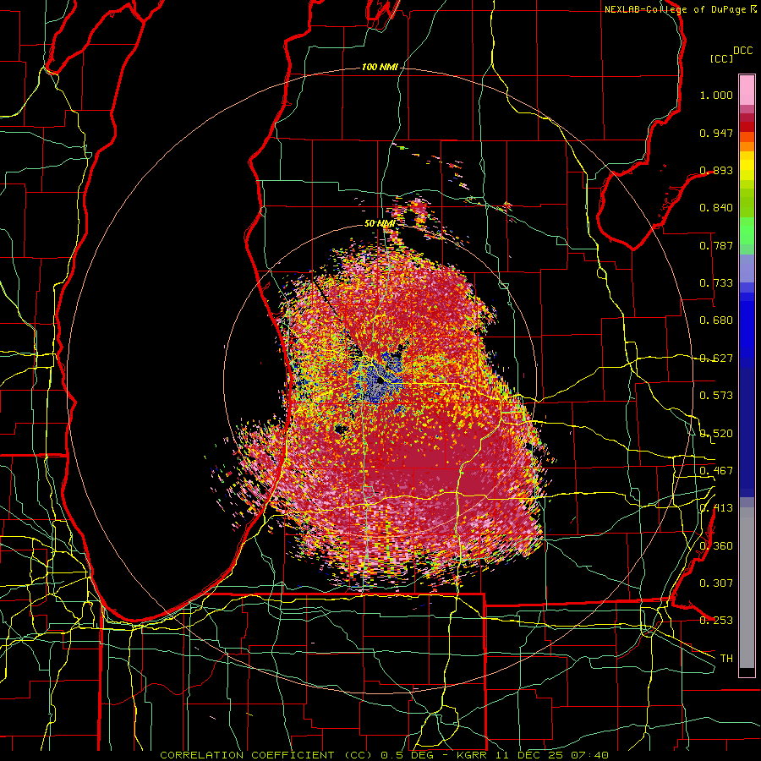This screenshot has width=761, height=761.
Task: Click the 0.307 value on the color scale
Action: coord(716,583)
